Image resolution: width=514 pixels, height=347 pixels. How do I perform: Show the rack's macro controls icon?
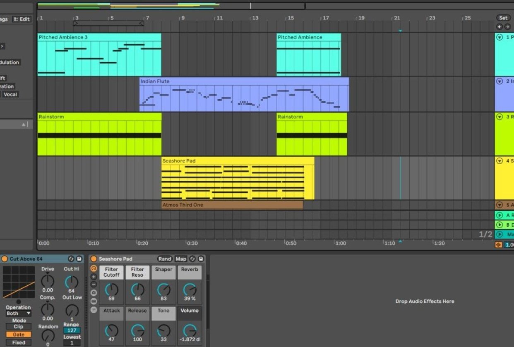[94, 268]
